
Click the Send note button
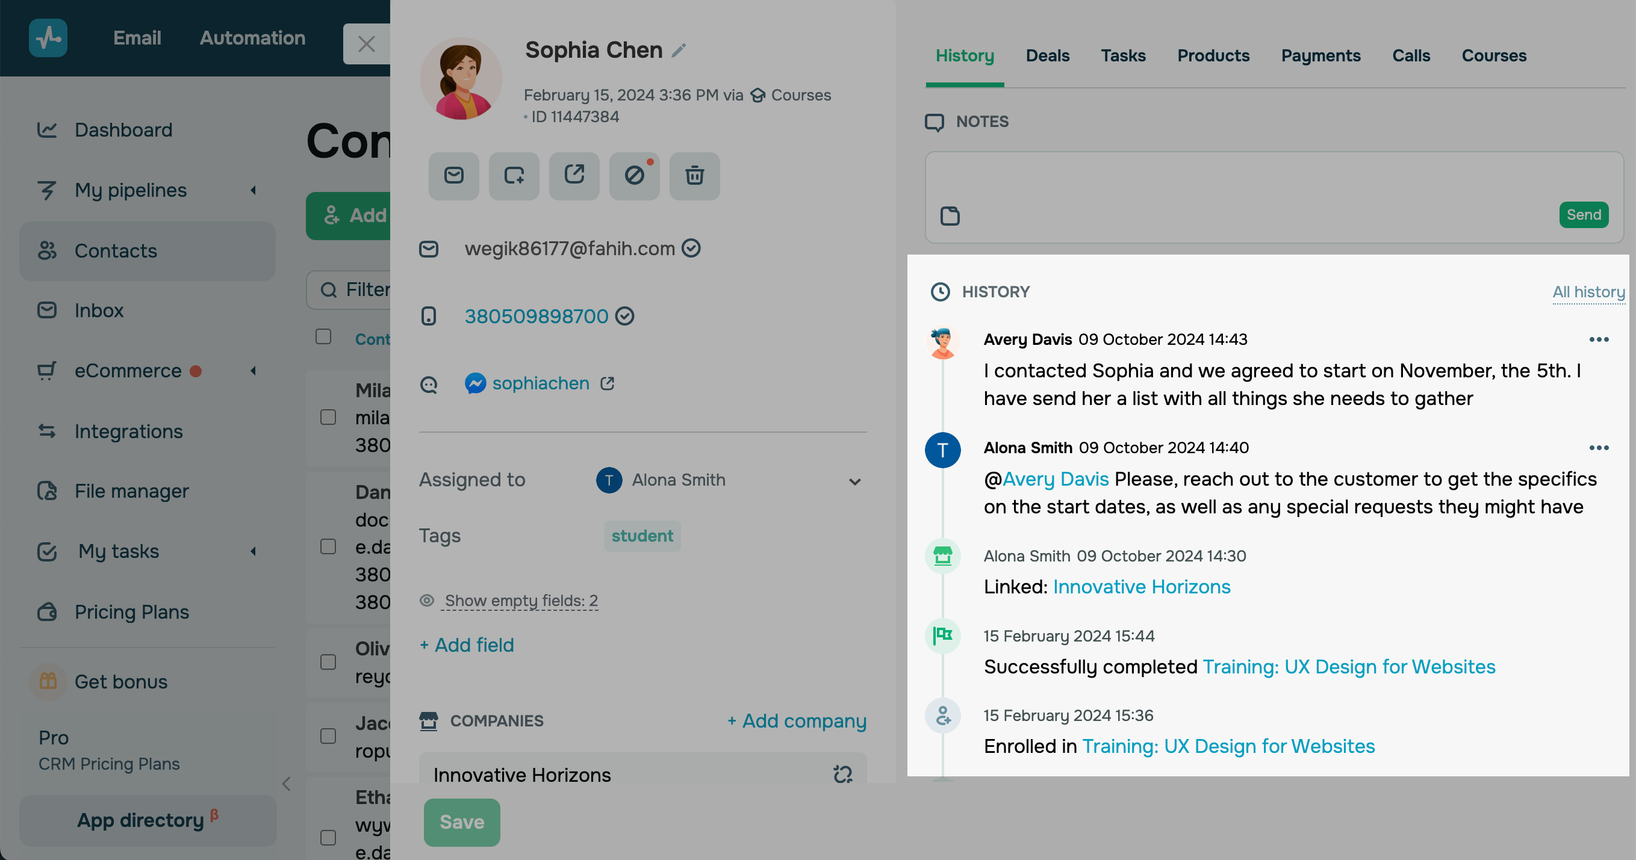[1583, 214]
